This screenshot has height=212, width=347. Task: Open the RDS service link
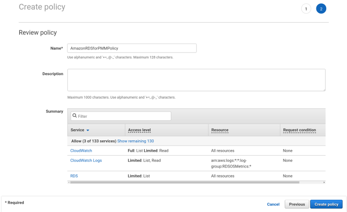pyautogui.click(x=74, y=176)
